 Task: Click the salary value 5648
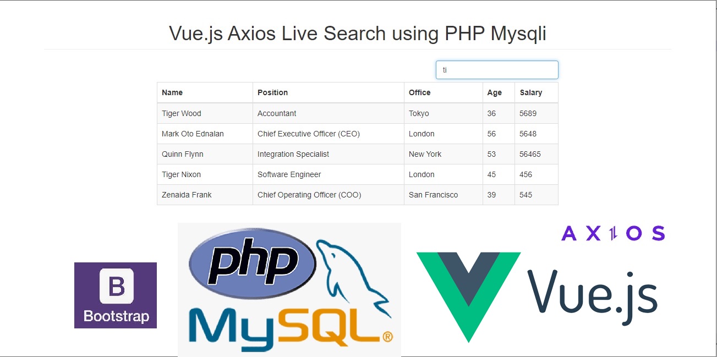(x=528, y=134)
